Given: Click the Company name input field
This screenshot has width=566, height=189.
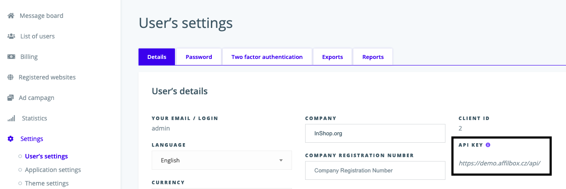Looking at the screenshot, I should click(x=375, y=134).
